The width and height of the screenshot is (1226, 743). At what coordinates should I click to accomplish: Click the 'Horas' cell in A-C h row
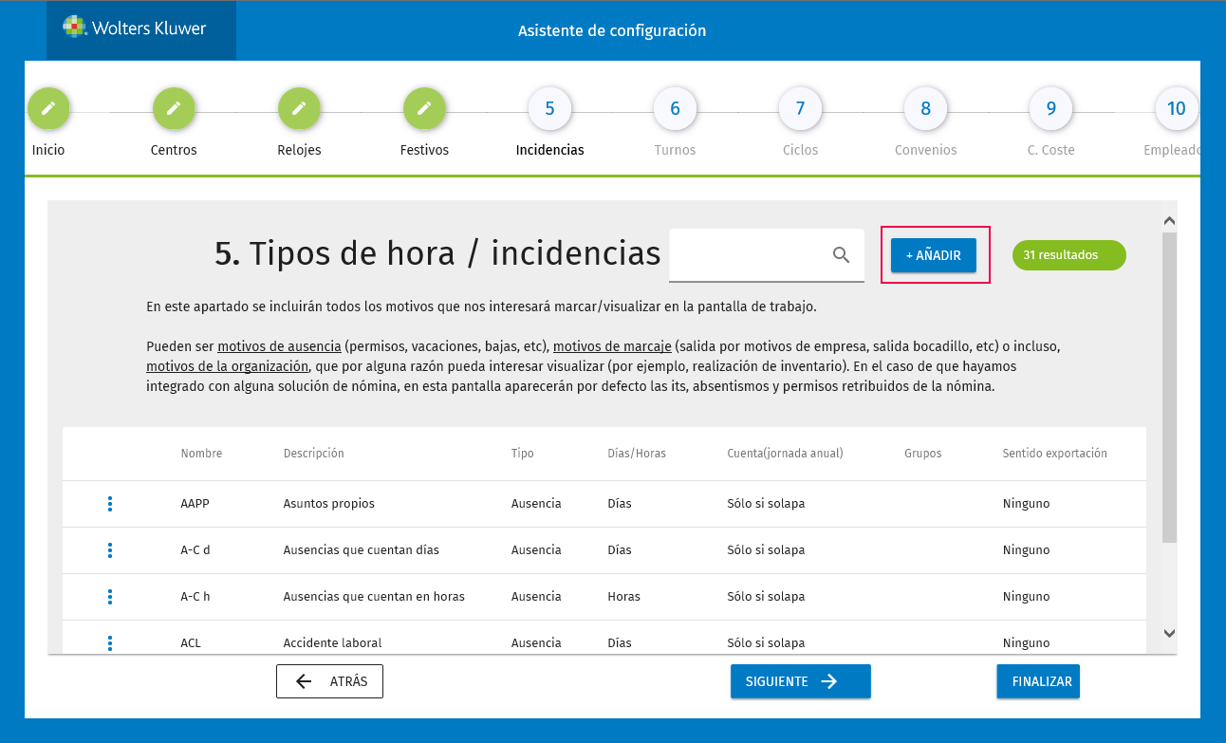623,597
